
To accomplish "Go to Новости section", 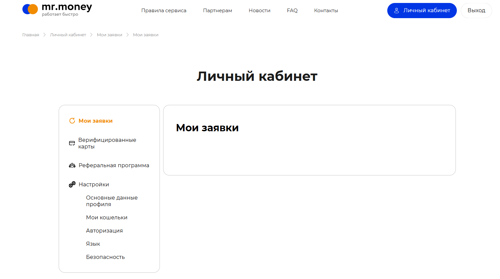I will (259, 11).
